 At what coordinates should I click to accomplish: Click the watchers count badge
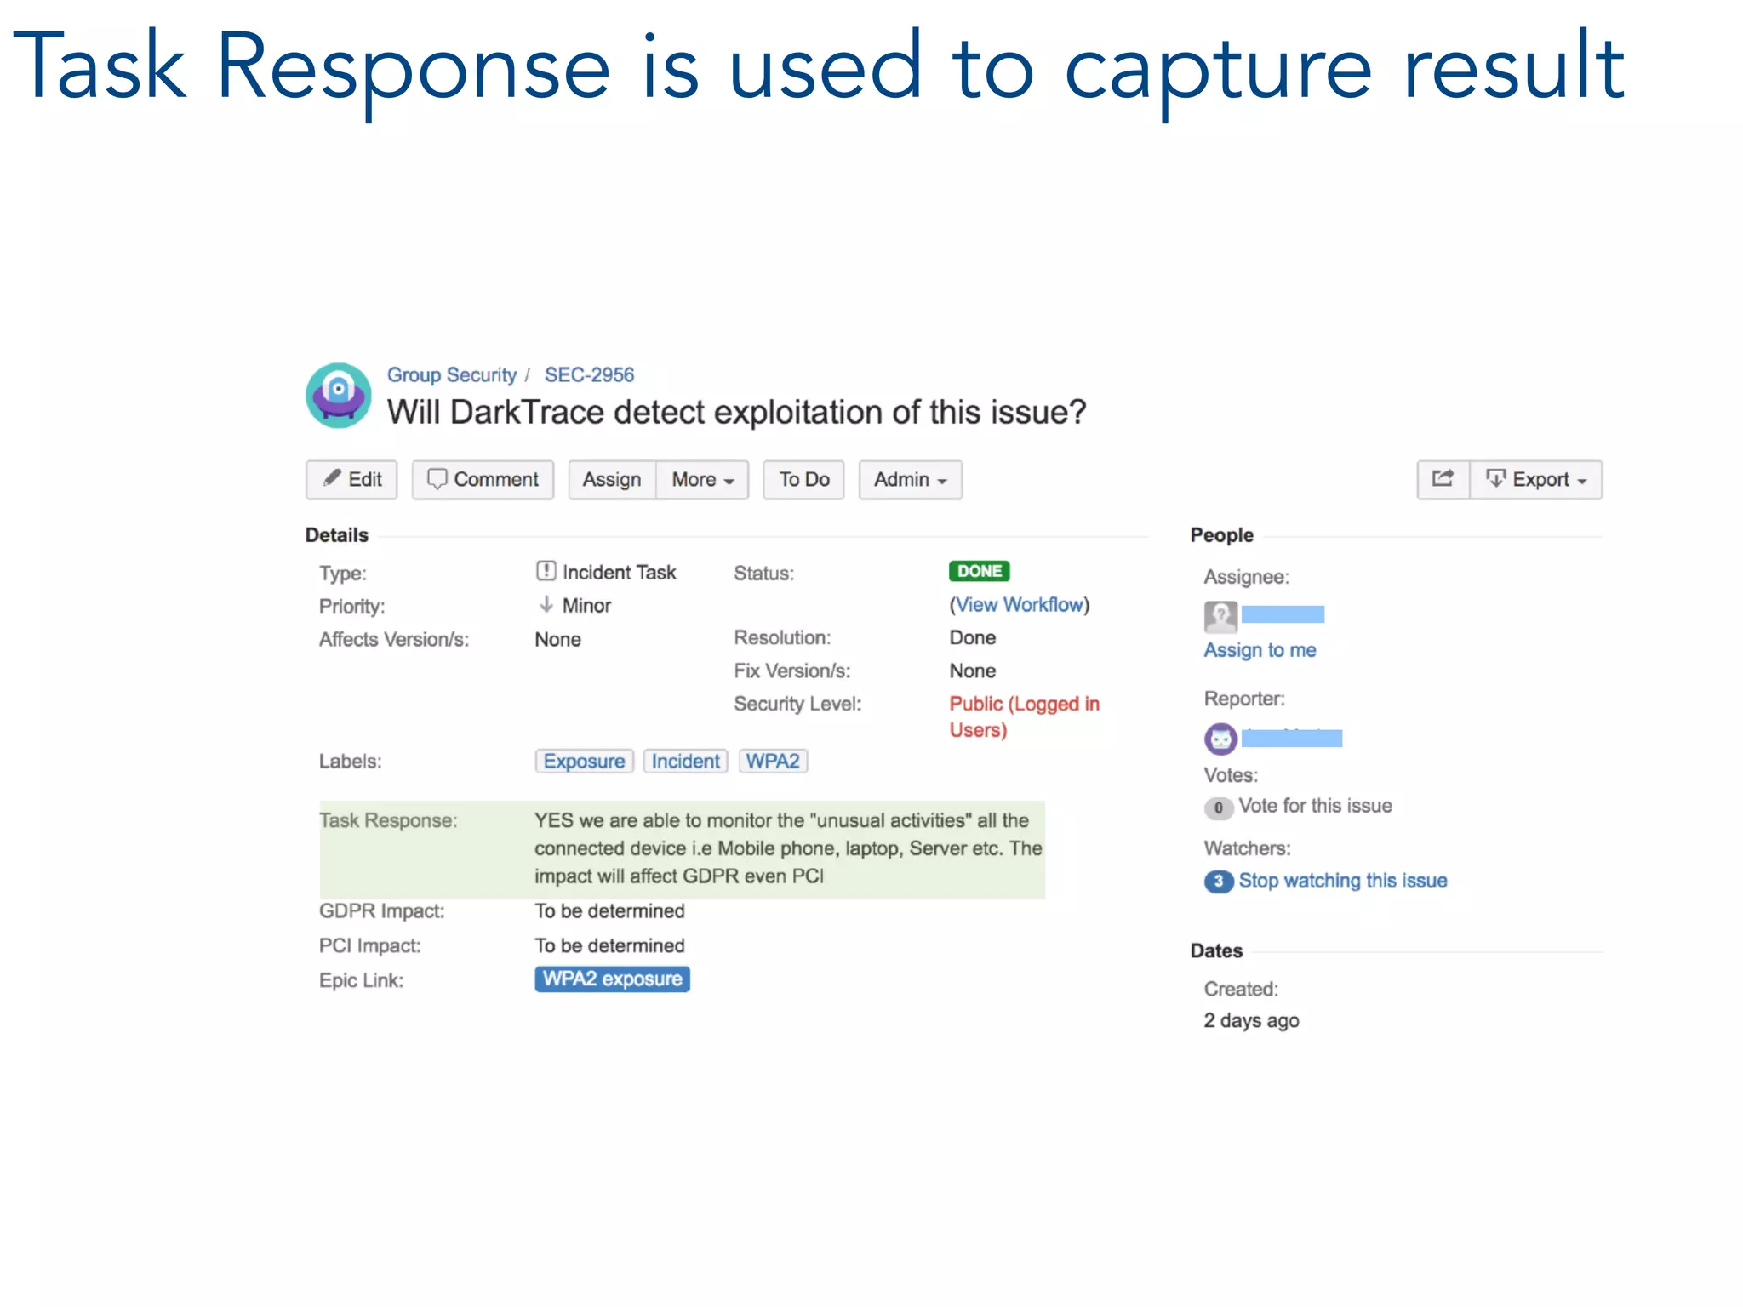(x=1218, y=881)
